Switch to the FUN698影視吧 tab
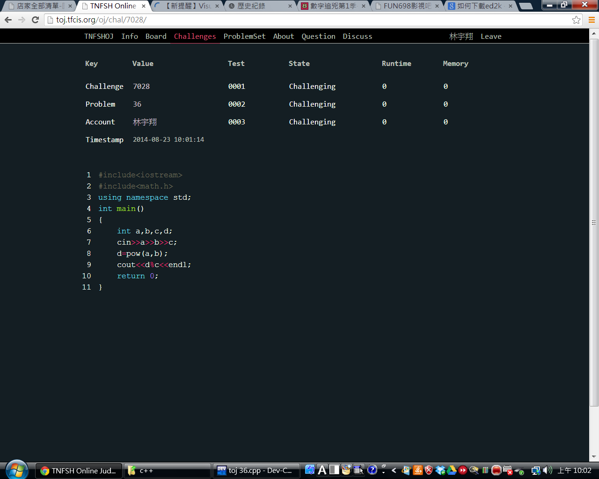This screenshot has width=599, height=479. 407,6
